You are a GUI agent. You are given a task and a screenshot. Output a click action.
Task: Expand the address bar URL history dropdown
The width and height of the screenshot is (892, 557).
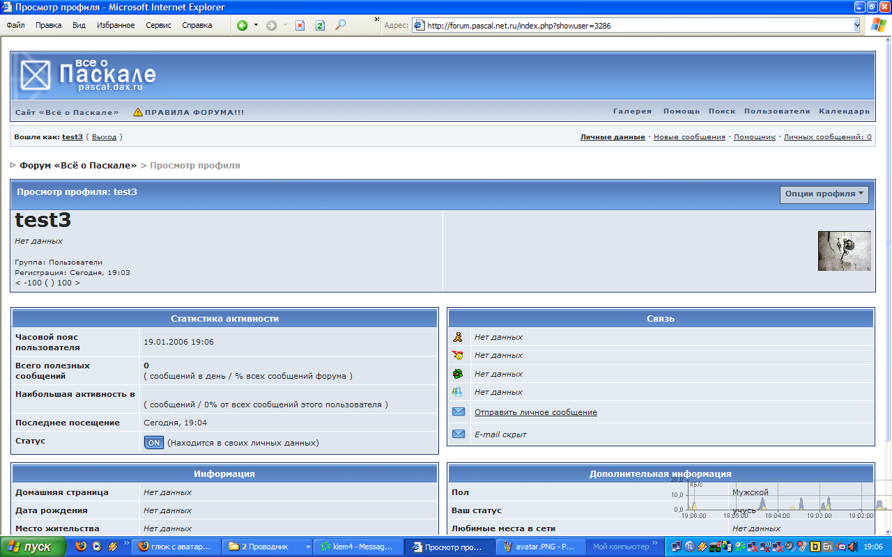[856, 25]
